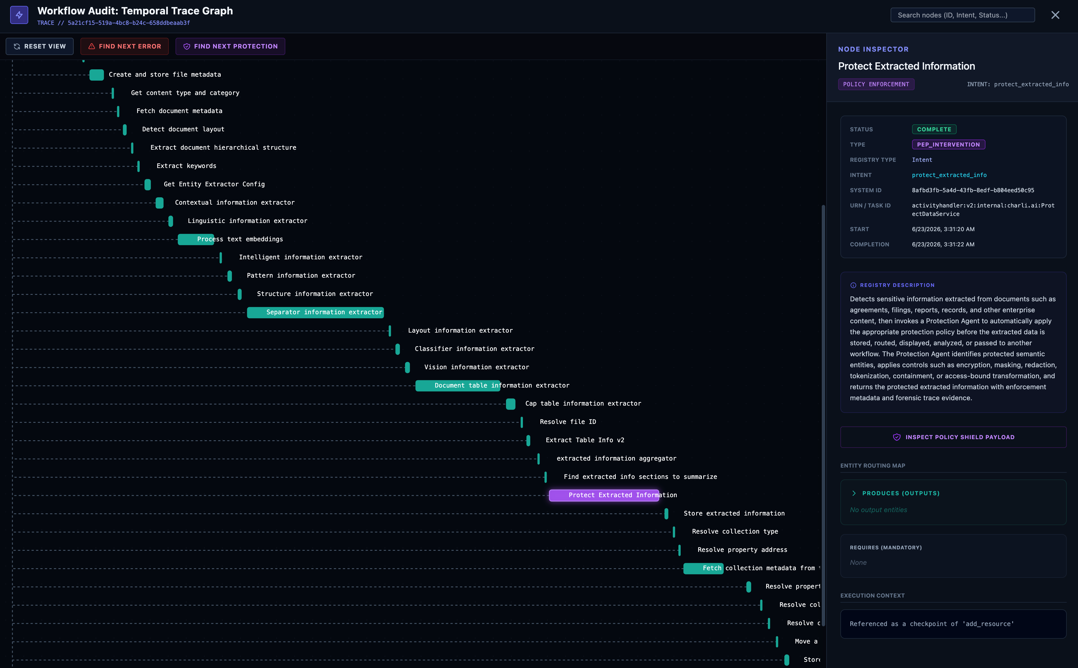The height and width of the screenshot is (668, 1078).
Task: Click the protect_extracted_info intent link
Action: pos(949,175)
